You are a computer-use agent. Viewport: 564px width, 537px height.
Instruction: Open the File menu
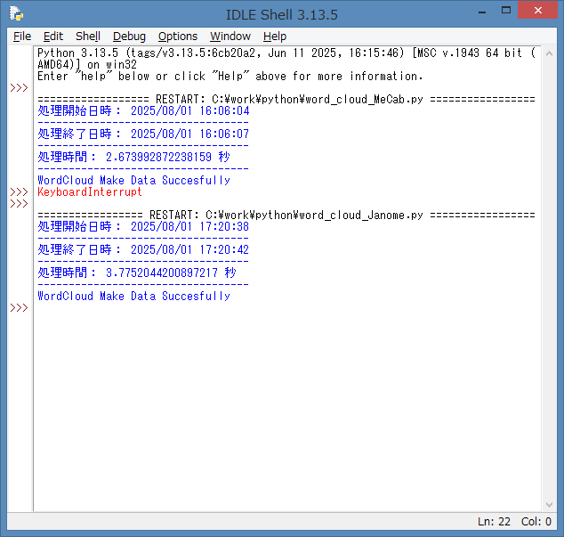22,37
